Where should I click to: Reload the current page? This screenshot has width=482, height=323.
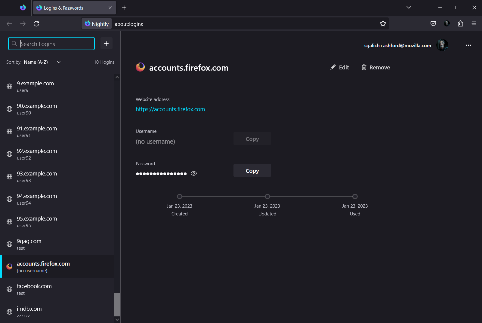point(36,23)
